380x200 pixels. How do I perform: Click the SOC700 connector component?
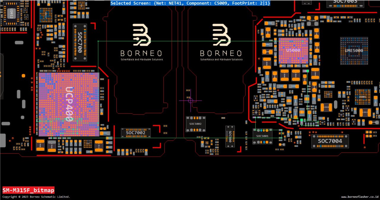(x=80, y=42)
